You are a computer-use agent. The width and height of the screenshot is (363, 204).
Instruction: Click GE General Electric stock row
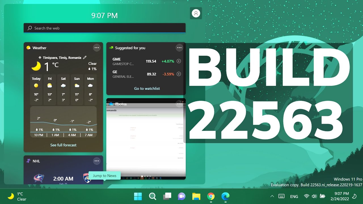pyautogui.click(x=146, y=74)
